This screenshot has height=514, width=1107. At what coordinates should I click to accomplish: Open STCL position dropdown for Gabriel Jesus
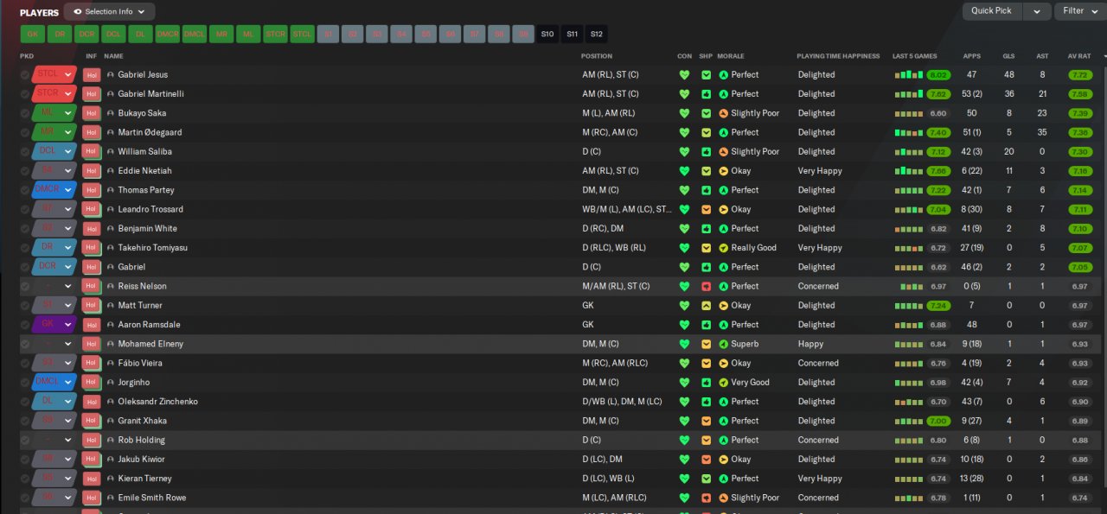click(x=67, y=75)
